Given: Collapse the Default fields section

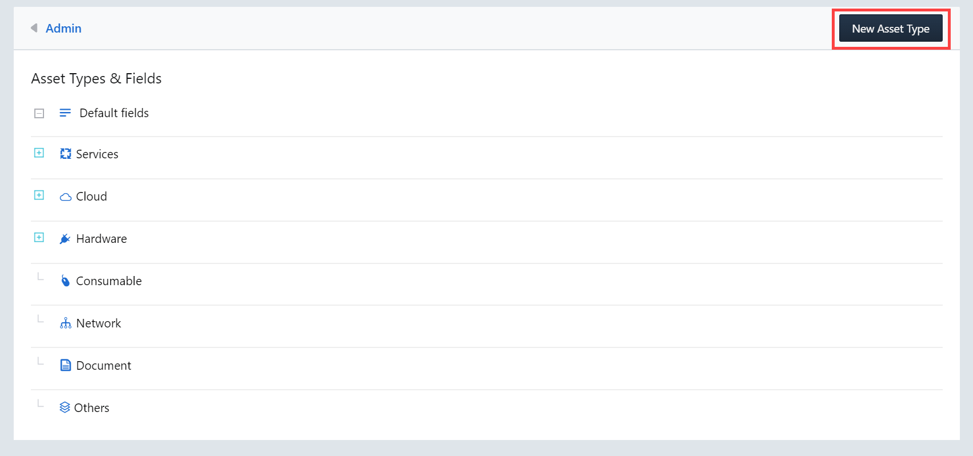Looking at the screenshot, I should 39,113.
